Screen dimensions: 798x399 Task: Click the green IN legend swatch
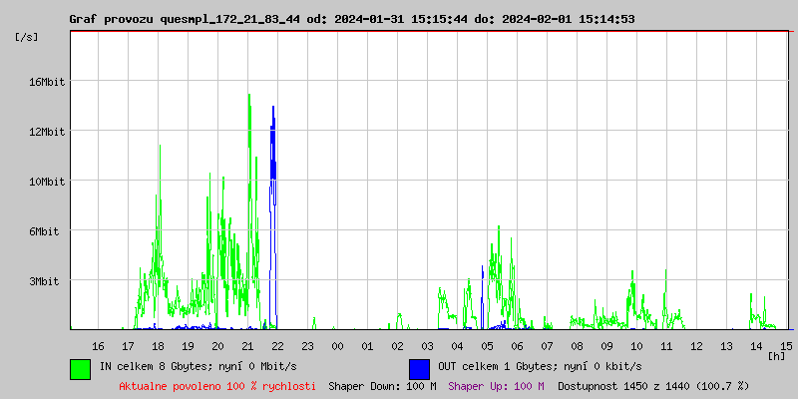coord(80,368)
